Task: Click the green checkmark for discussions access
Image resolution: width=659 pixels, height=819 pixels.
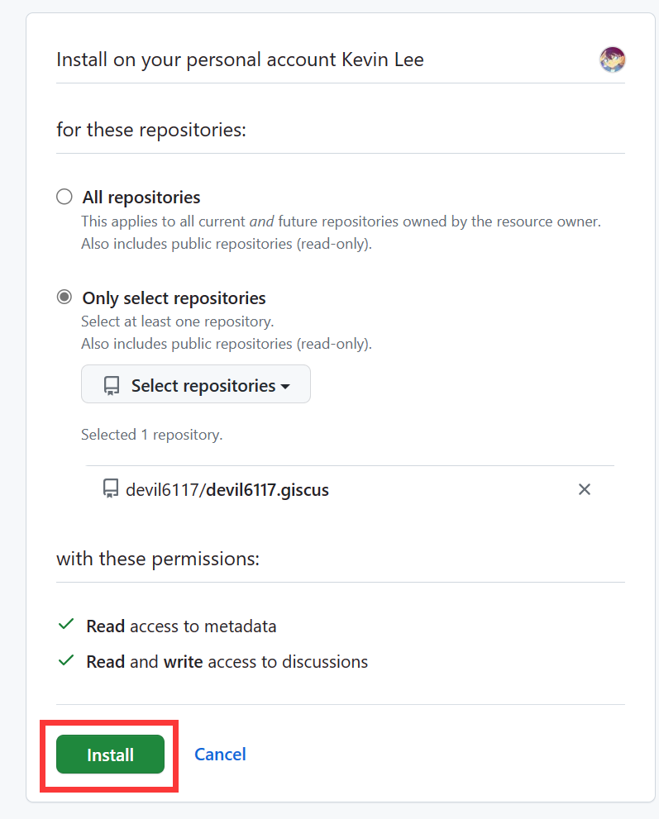Action: coord(66,661)
